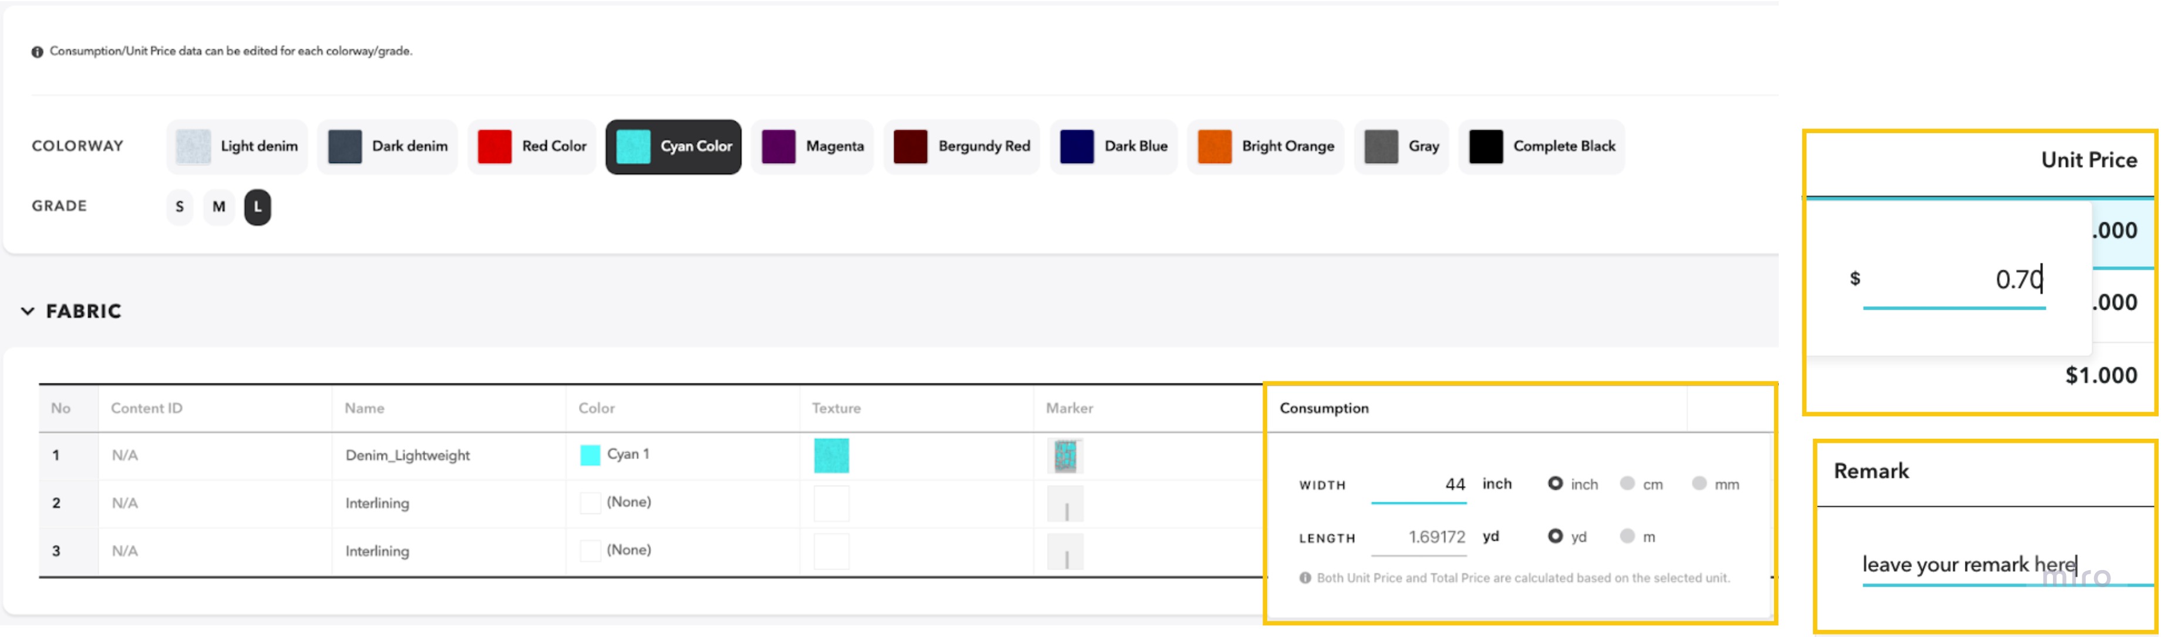Click the info icon beside Consumption/Unit Price note

(37, 52)
